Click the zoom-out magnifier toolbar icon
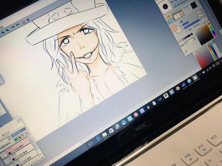Image resolution: width=222 pixels, height=166 pixels. click(x=8, y=30)
